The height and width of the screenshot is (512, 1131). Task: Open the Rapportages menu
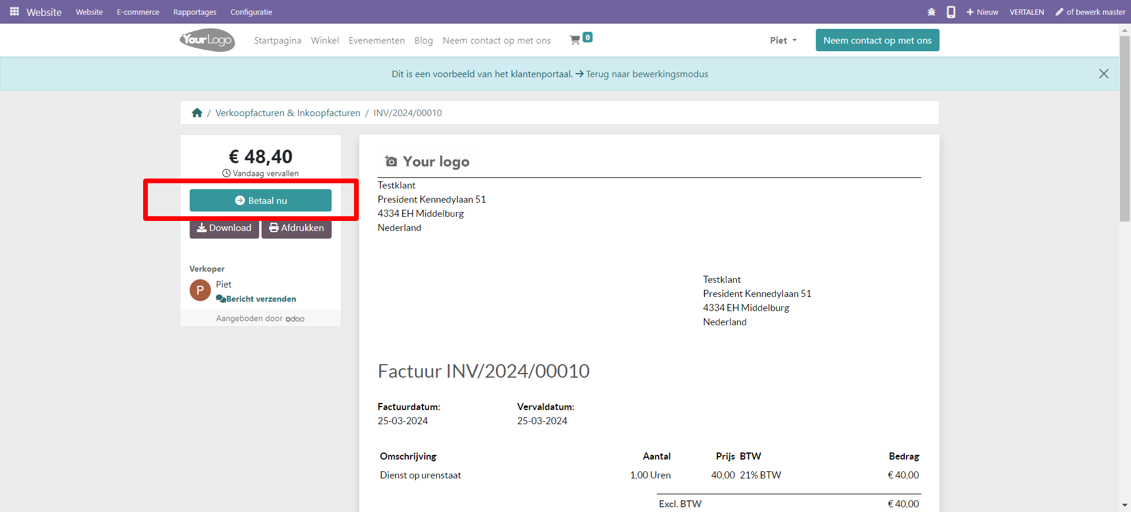pos(194,12)
